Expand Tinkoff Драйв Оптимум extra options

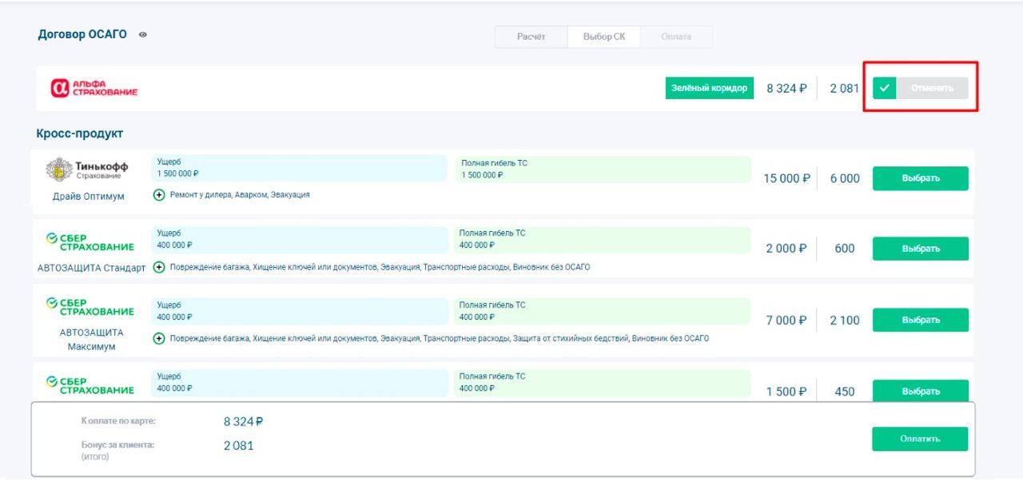coord(159,195)
